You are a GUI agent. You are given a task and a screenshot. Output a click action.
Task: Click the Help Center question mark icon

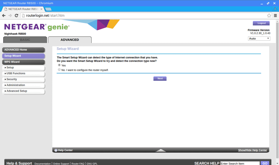56,150
